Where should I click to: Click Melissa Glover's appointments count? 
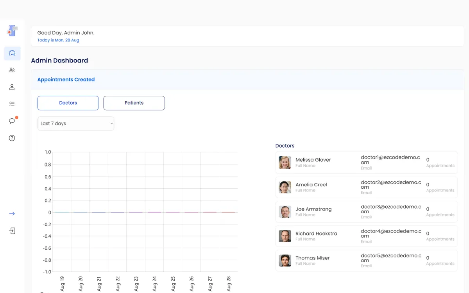tap(428, 160)
